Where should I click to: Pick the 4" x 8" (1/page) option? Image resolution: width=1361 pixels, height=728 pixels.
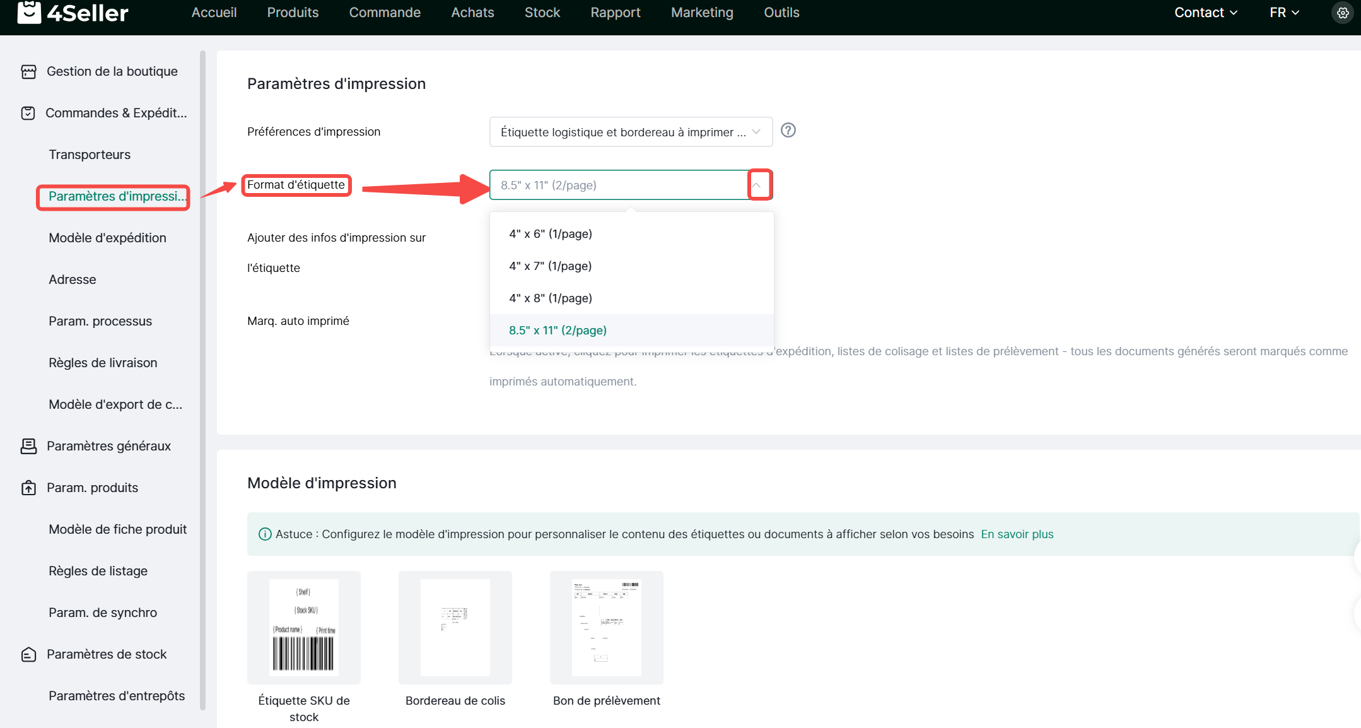point(550,298)
